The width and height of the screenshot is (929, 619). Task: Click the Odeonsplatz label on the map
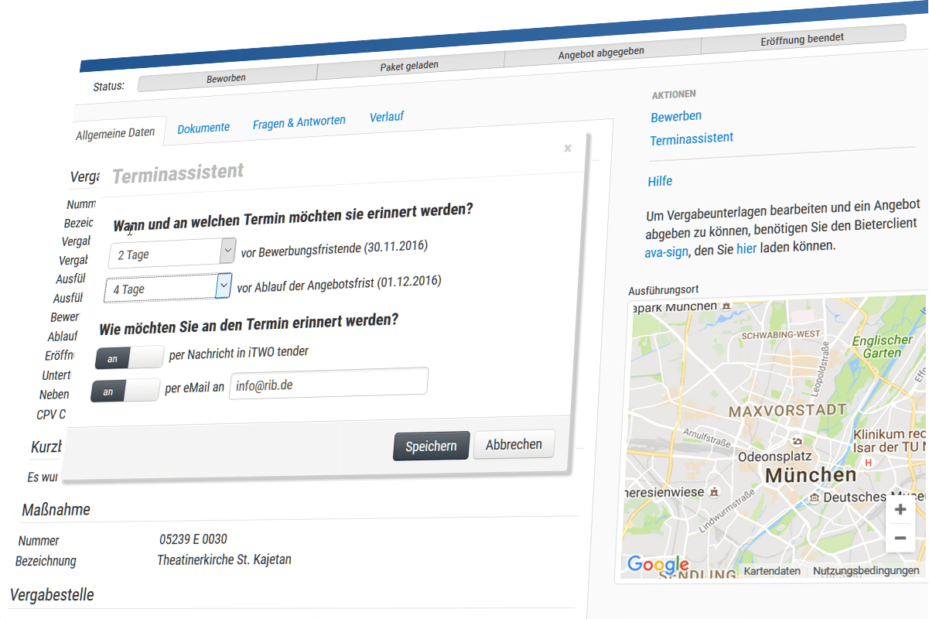click(x=773, y=456)
